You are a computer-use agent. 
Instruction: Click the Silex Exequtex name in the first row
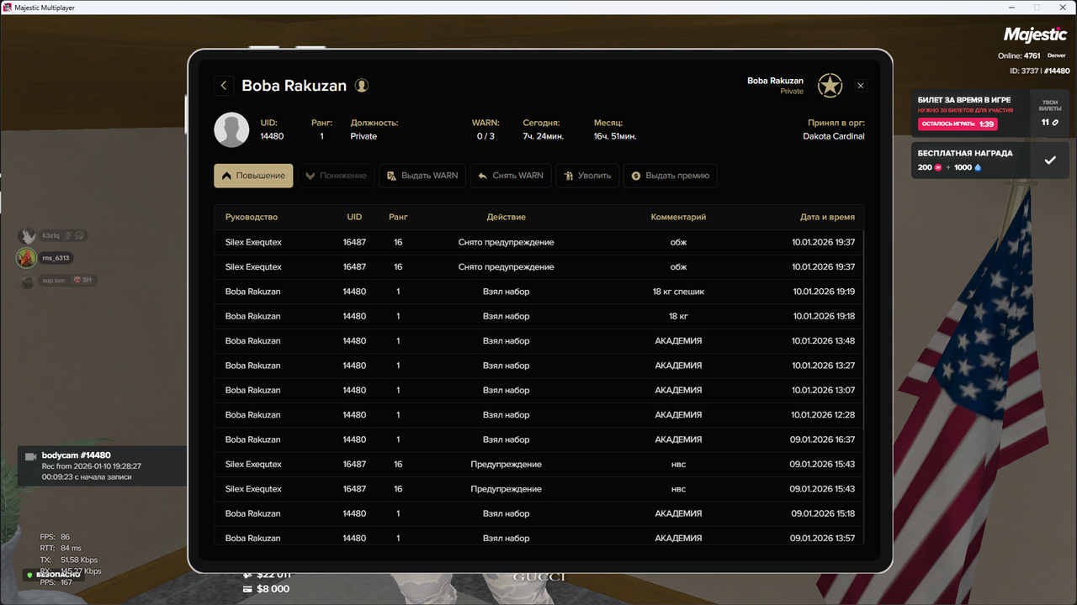click(x=253, y=242)
